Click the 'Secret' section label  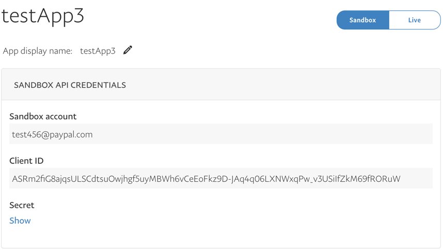coord(22,205)
